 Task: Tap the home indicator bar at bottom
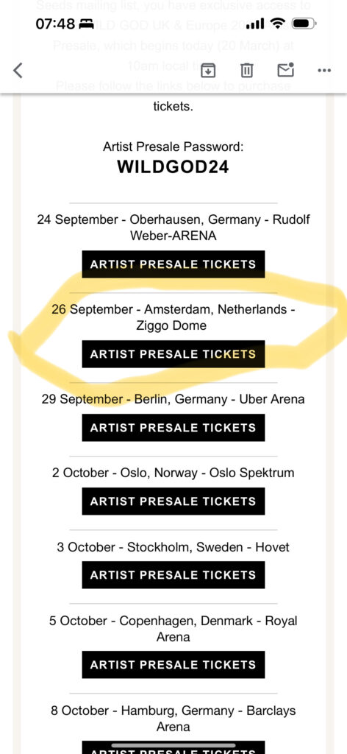(173, 745)
